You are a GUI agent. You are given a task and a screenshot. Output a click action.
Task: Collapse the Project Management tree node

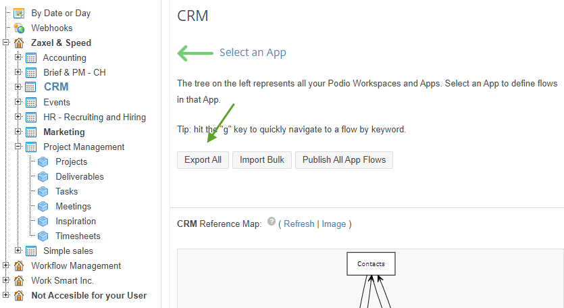[18, 147]
